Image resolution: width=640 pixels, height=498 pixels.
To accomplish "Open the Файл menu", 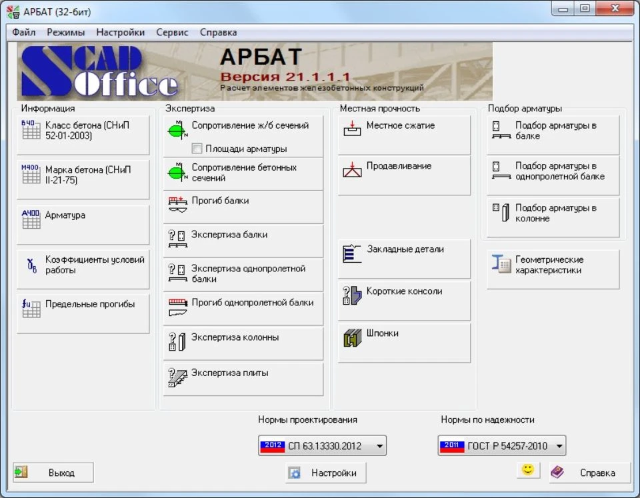I will 24,32.
